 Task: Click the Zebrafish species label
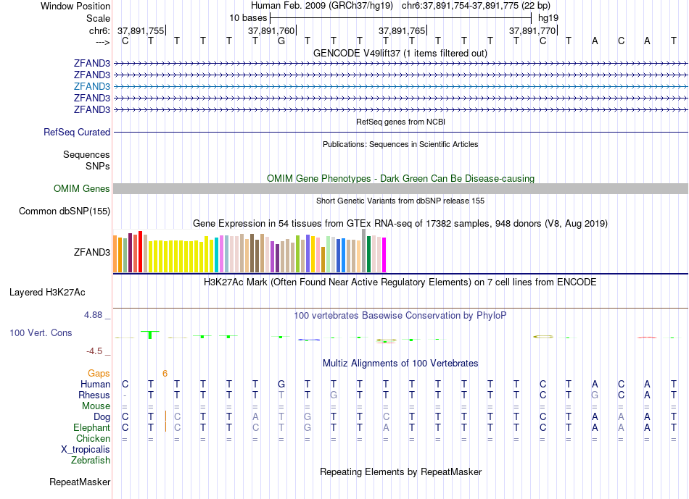(91, 461)
